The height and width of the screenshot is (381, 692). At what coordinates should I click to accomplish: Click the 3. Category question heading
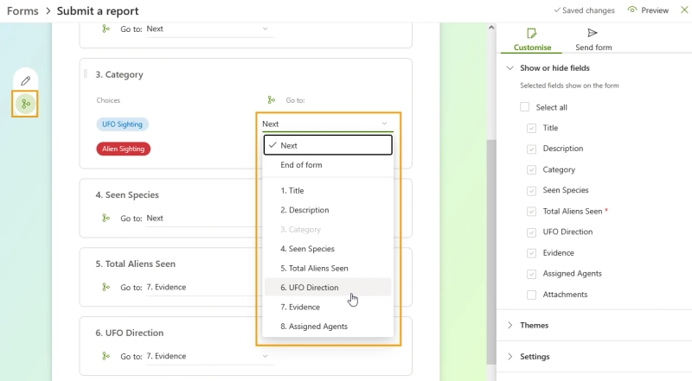point(119,74)
